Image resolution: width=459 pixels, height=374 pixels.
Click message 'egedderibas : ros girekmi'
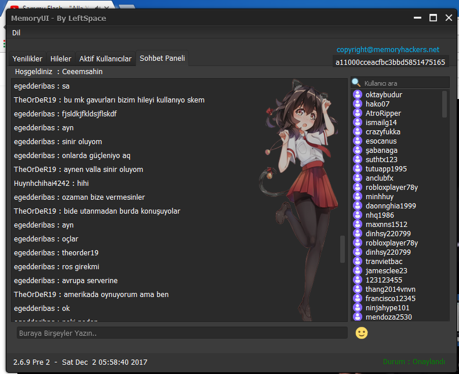click(x=56, y=267)
